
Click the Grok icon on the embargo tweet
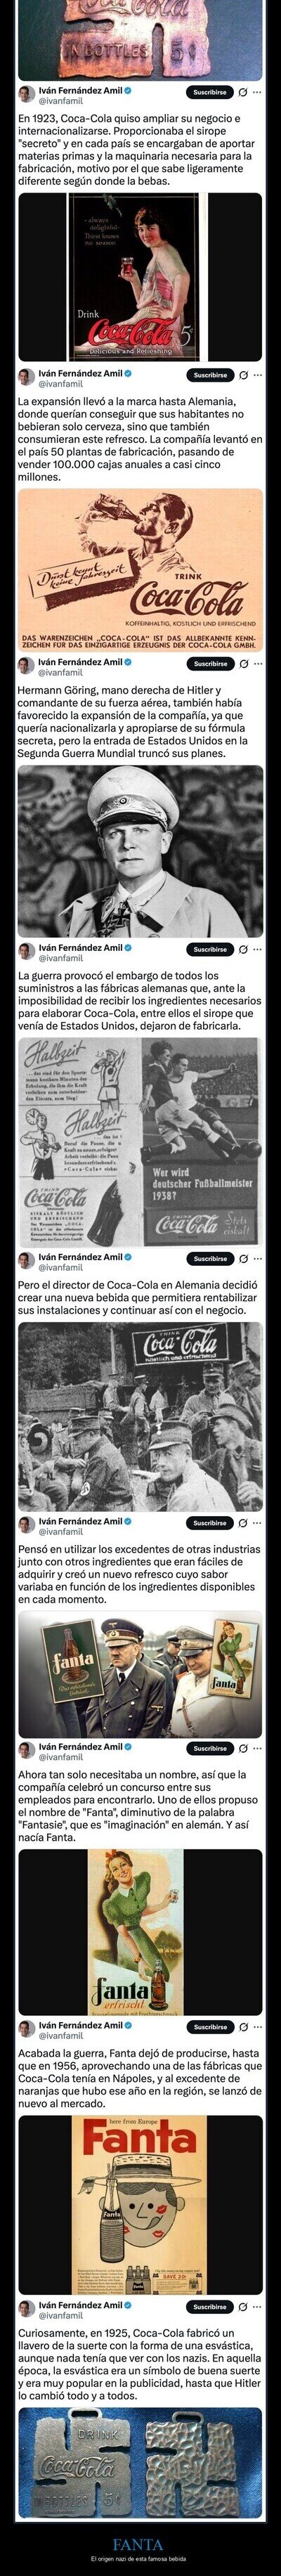[x=243, y=949]
